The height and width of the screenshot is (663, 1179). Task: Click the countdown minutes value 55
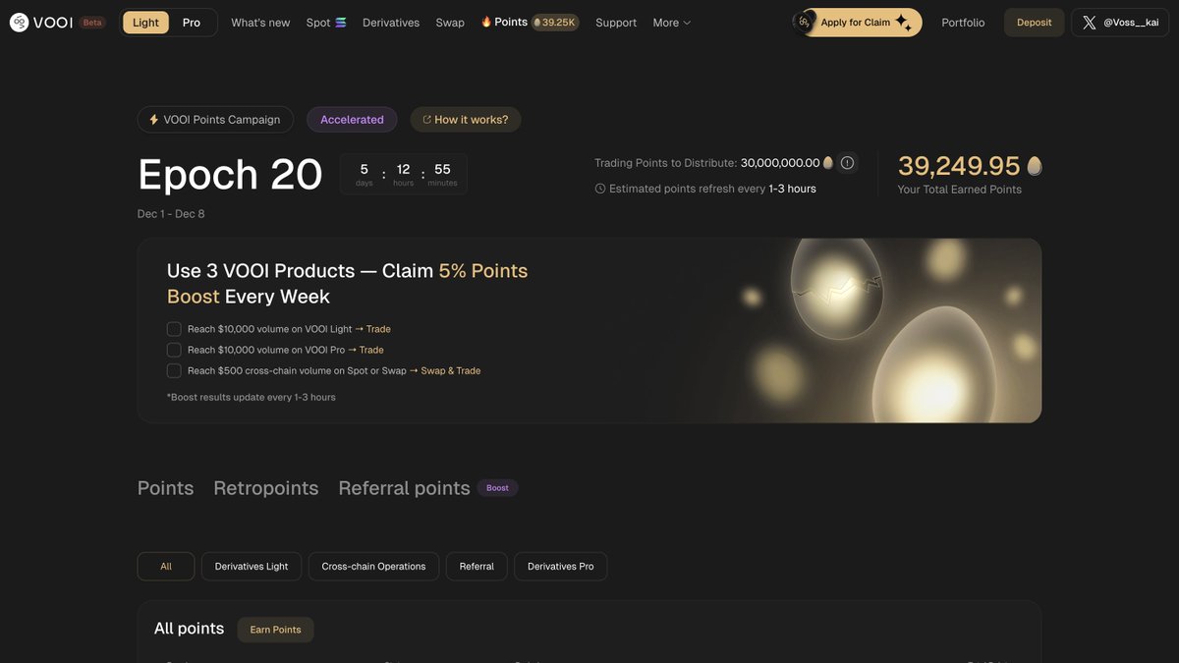tap(442, 169)
